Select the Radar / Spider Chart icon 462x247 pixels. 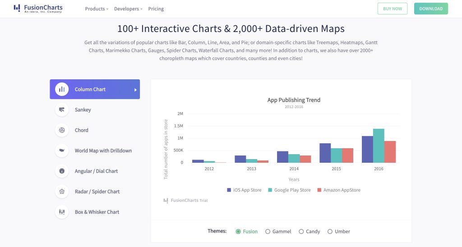(62, 192)
